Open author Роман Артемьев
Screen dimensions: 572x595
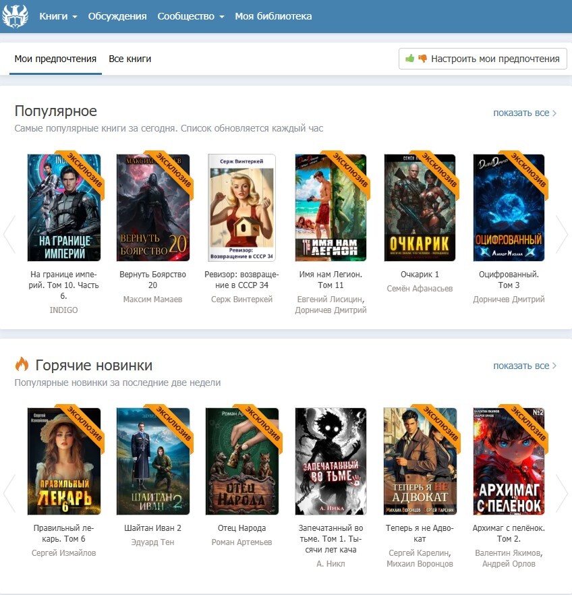tap(241, 542)
